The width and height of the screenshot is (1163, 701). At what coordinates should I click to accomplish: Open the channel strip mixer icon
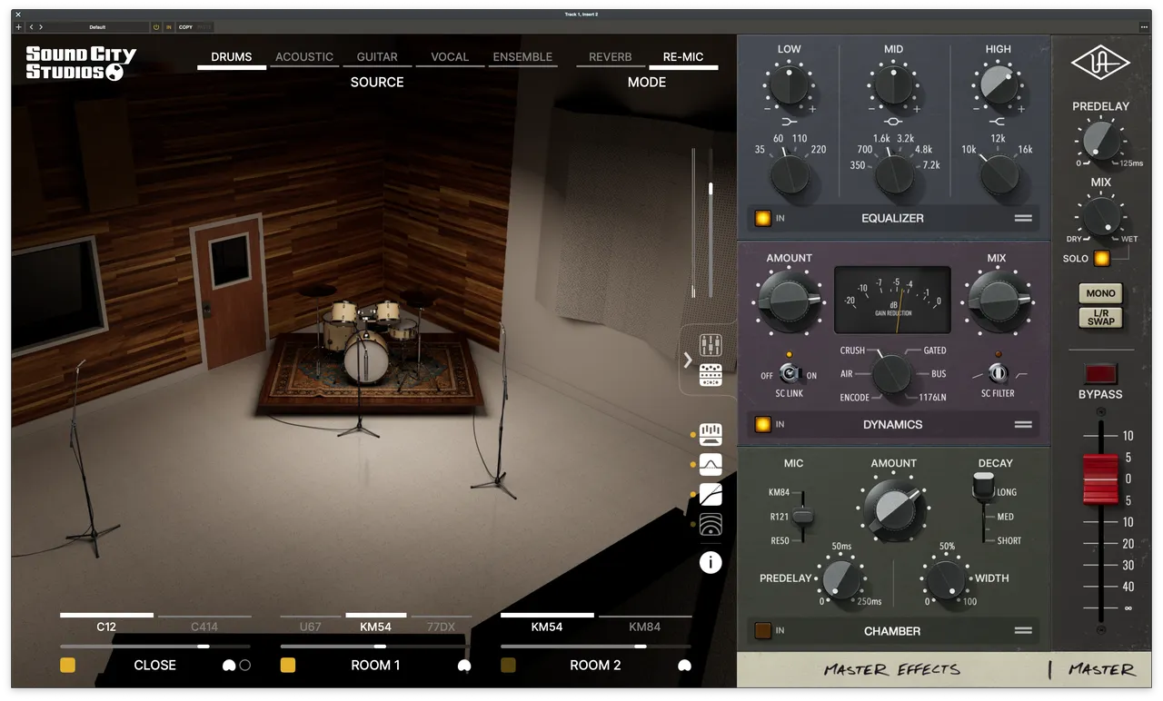[710, 344]
